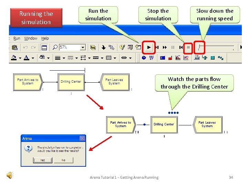248x186 pixels.
Task: Expand the Fill Color dropdown arrow
Action: (x=20, y=58)
